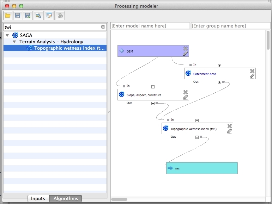Click the twi output arrow icon

click(x=170, y=168)
